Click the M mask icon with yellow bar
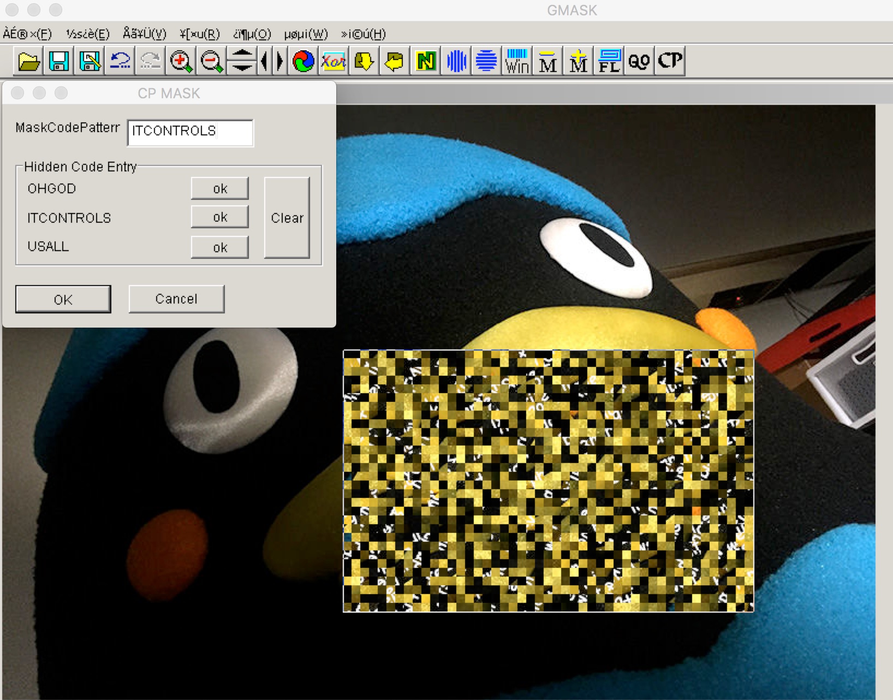 pyautogui.click(x=547, y=61)
